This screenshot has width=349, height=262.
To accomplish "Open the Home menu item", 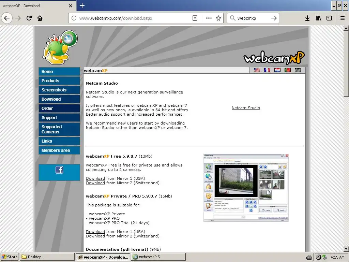I will tap(59, 72).
